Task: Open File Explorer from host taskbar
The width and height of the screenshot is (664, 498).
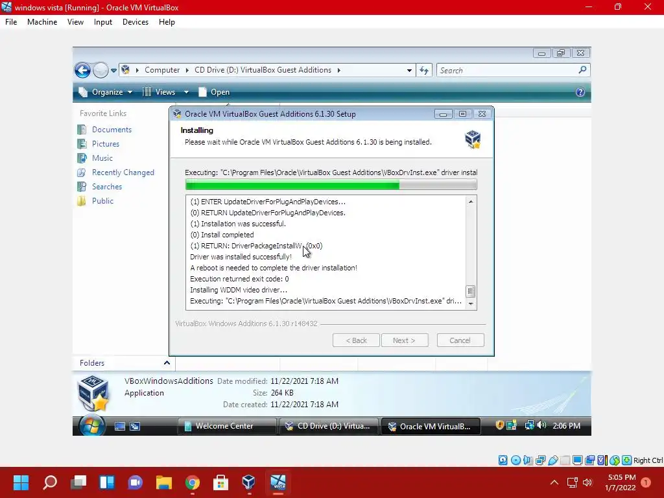Action: (164, 482)
